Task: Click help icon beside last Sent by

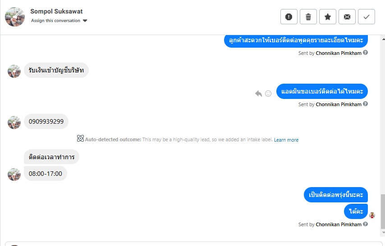Action: [x=366, y=224]
